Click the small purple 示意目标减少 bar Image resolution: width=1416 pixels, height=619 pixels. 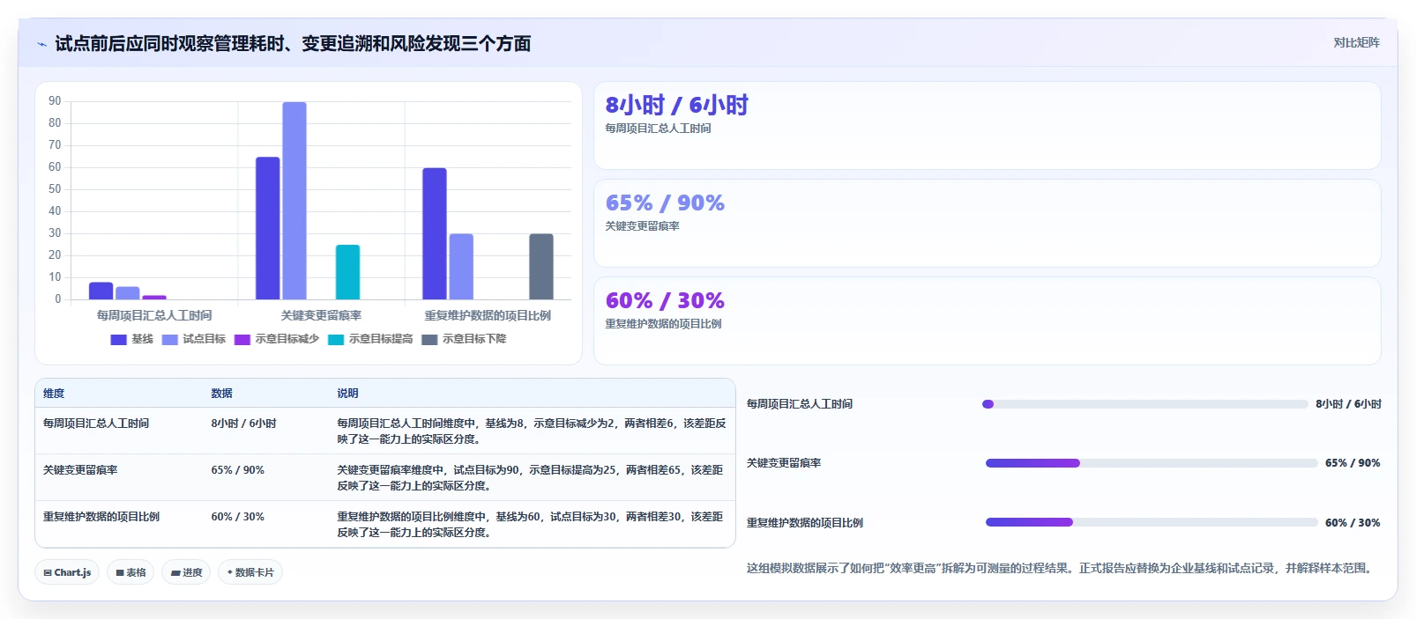point(154,298)
